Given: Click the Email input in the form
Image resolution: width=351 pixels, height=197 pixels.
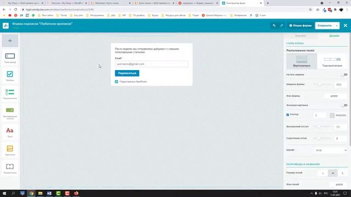Looking at the screenshot, I should point(151,64).
